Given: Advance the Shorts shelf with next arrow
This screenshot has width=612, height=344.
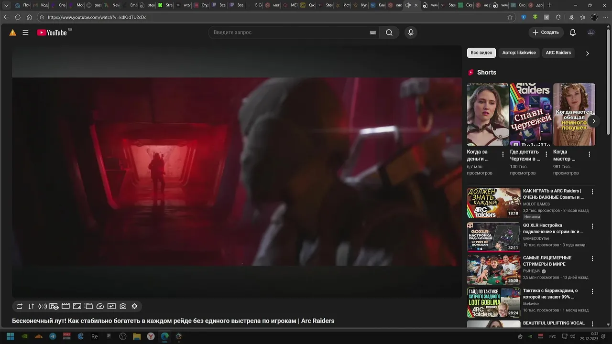Looking at the screenshot, I should point(593,121).
